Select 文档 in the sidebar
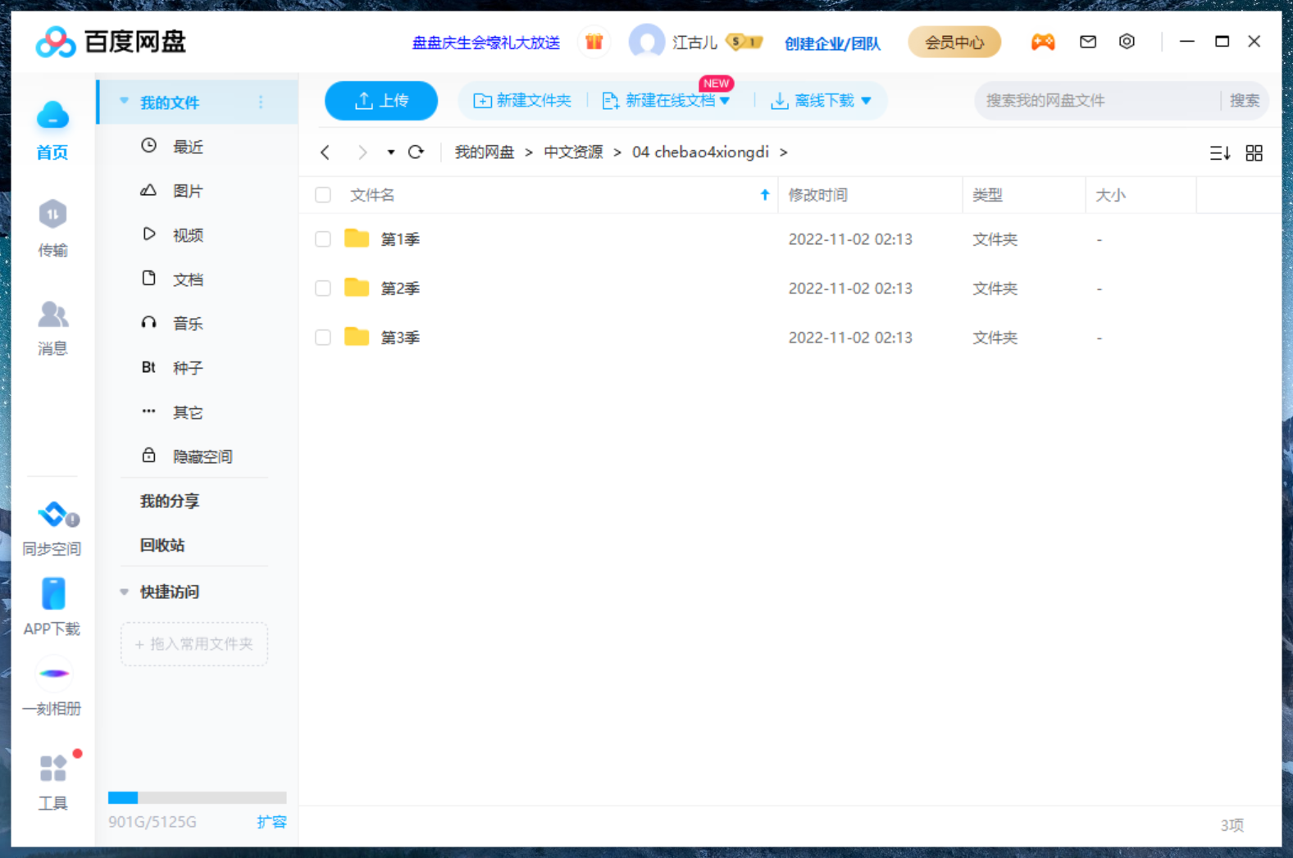The height and width of the screenshot is (858, 1293). click(188, 279)
